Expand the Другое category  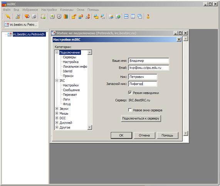tap(57, 127)
